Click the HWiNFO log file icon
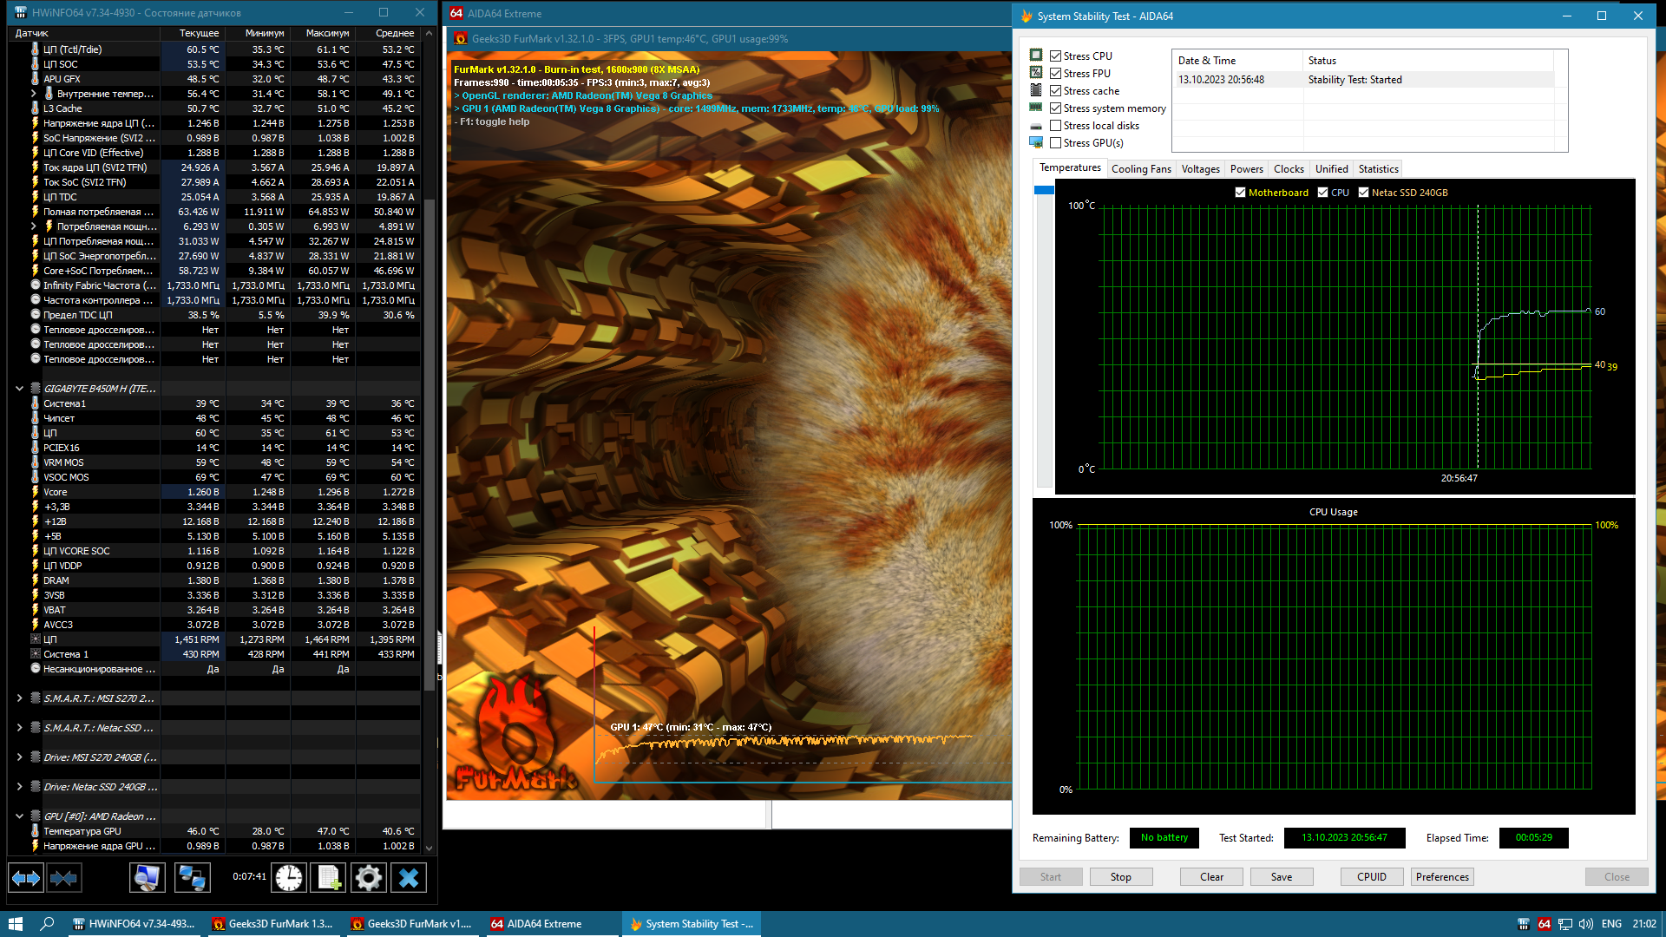This screenshot has width=1666, height=937. (329, 879)
